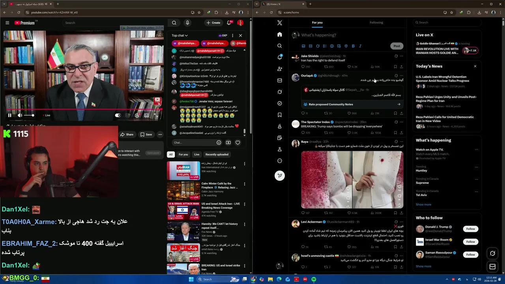The width and height of the screenshot is (505, 284).
Task: Open live chat three-dot options menu
Action: 232,35
